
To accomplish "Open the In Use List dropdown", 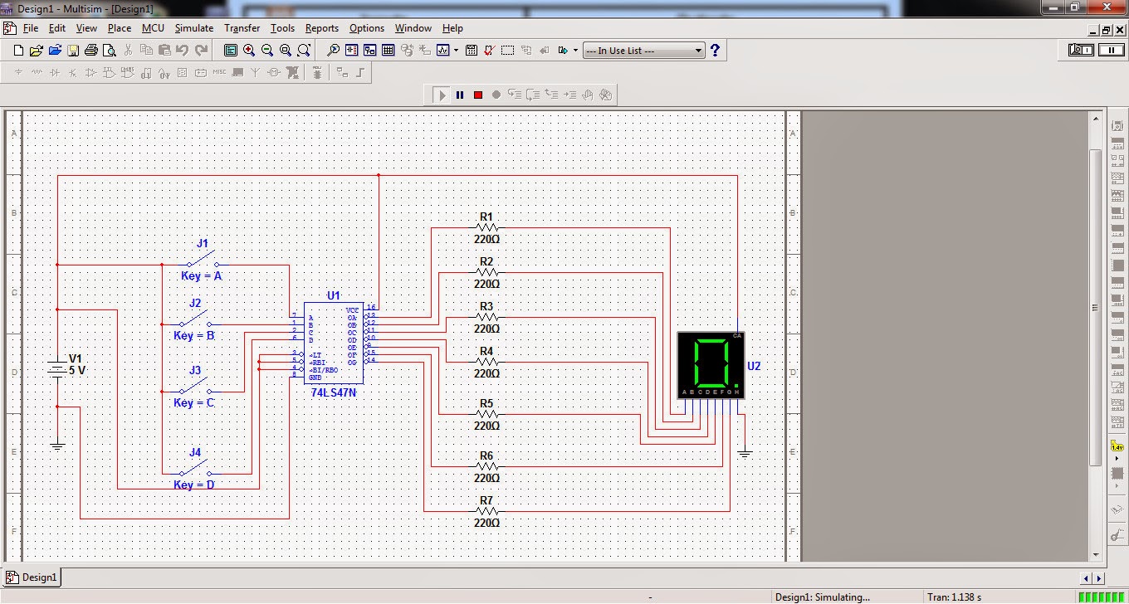I will (x=643, y=51).
